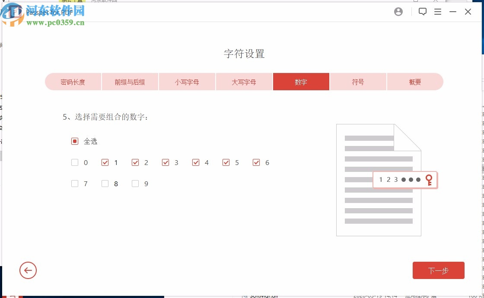Enable the digit 9 checkbox

tap(135, 184)
